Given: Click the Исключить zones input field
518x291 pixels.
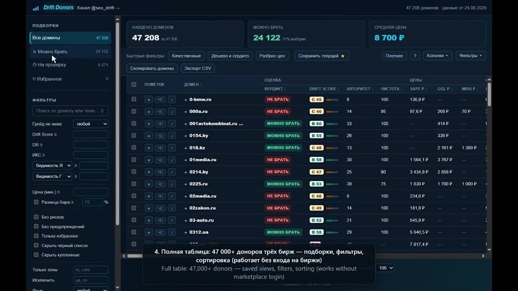Looking at the screenshot, I should [91, 280].
